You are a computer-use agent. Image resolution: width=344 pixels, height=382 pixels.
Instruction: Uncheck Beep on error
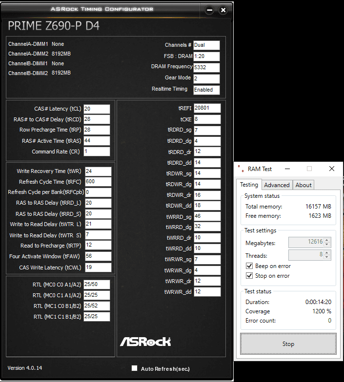[249, 266]
